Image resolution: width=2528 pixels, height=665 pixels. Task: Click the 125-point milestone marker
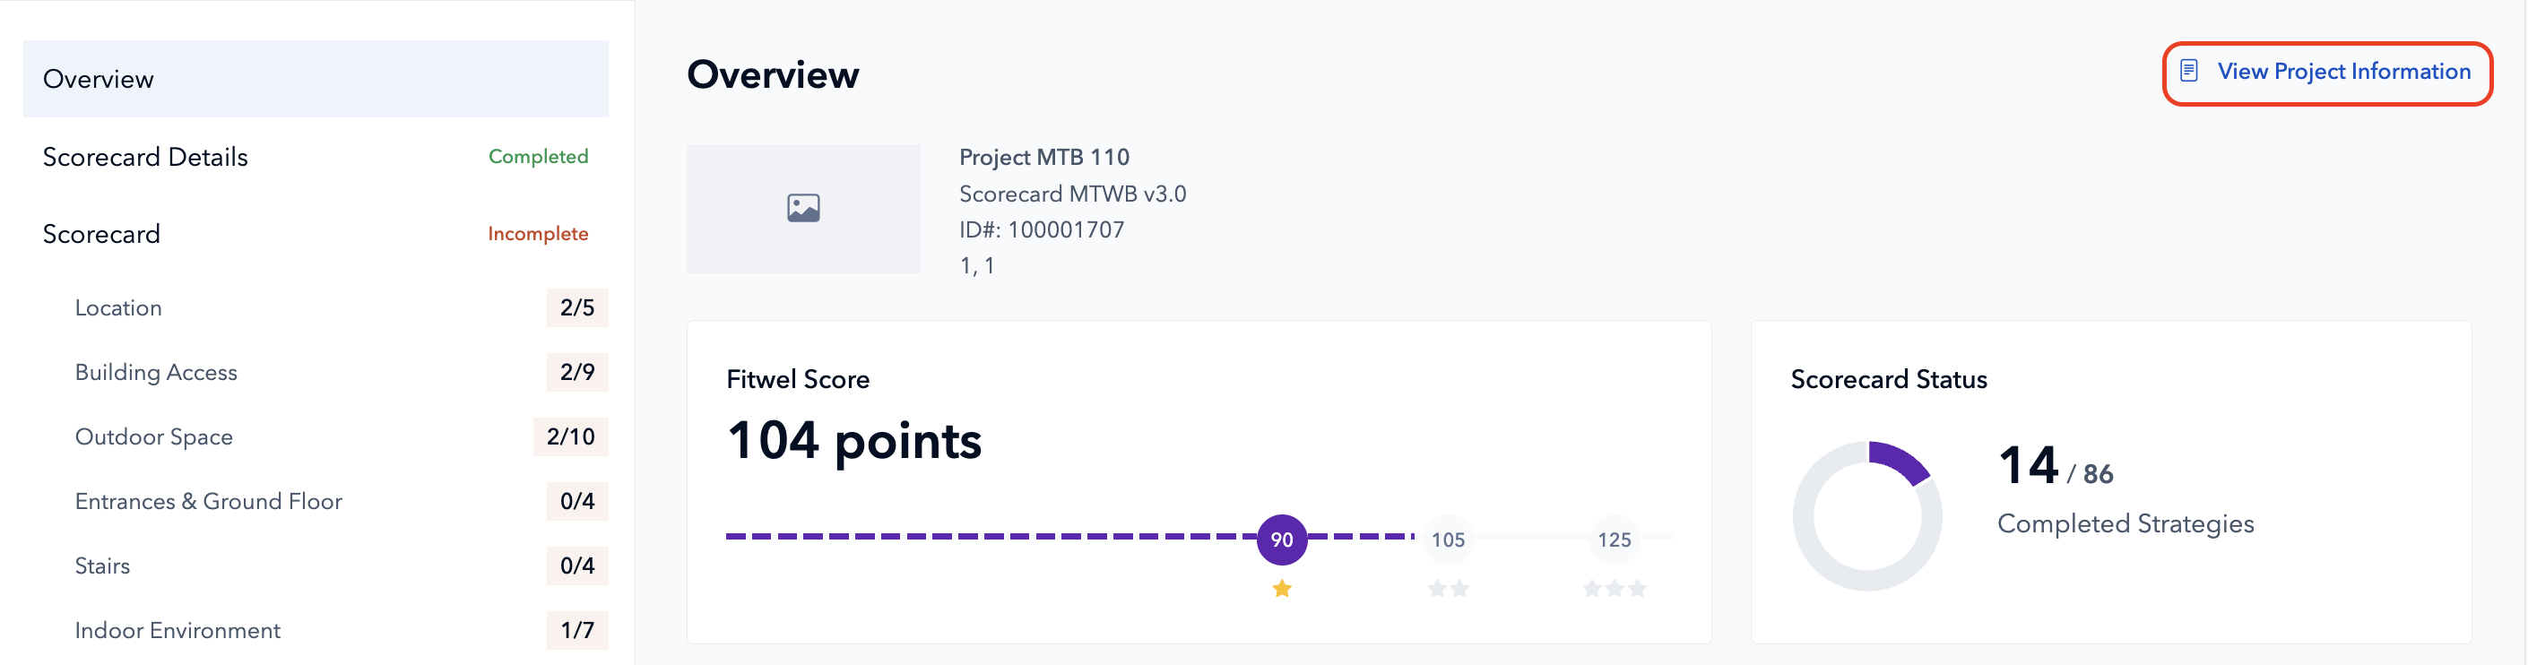pyautogui.click(x=1614, y=540)
